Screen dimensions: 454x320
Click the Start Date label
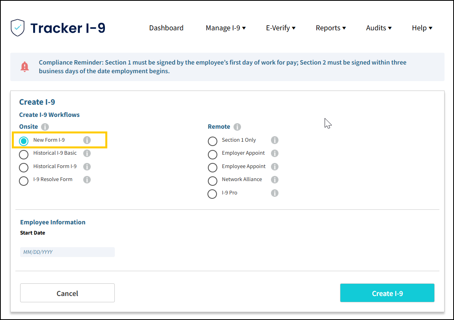pyautogui.click(x=33, y=233)
